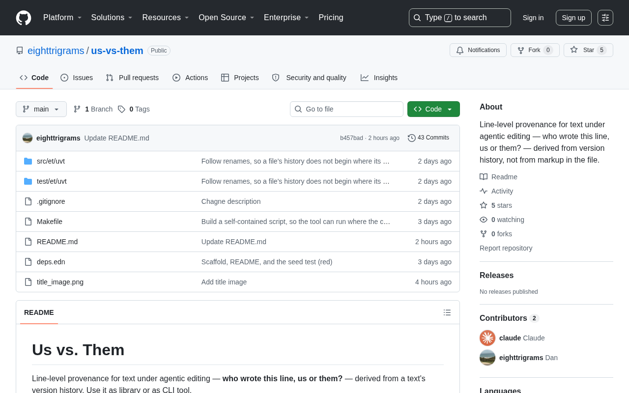Click the Notifications button

pyautogui.click(x=478, y=50)
